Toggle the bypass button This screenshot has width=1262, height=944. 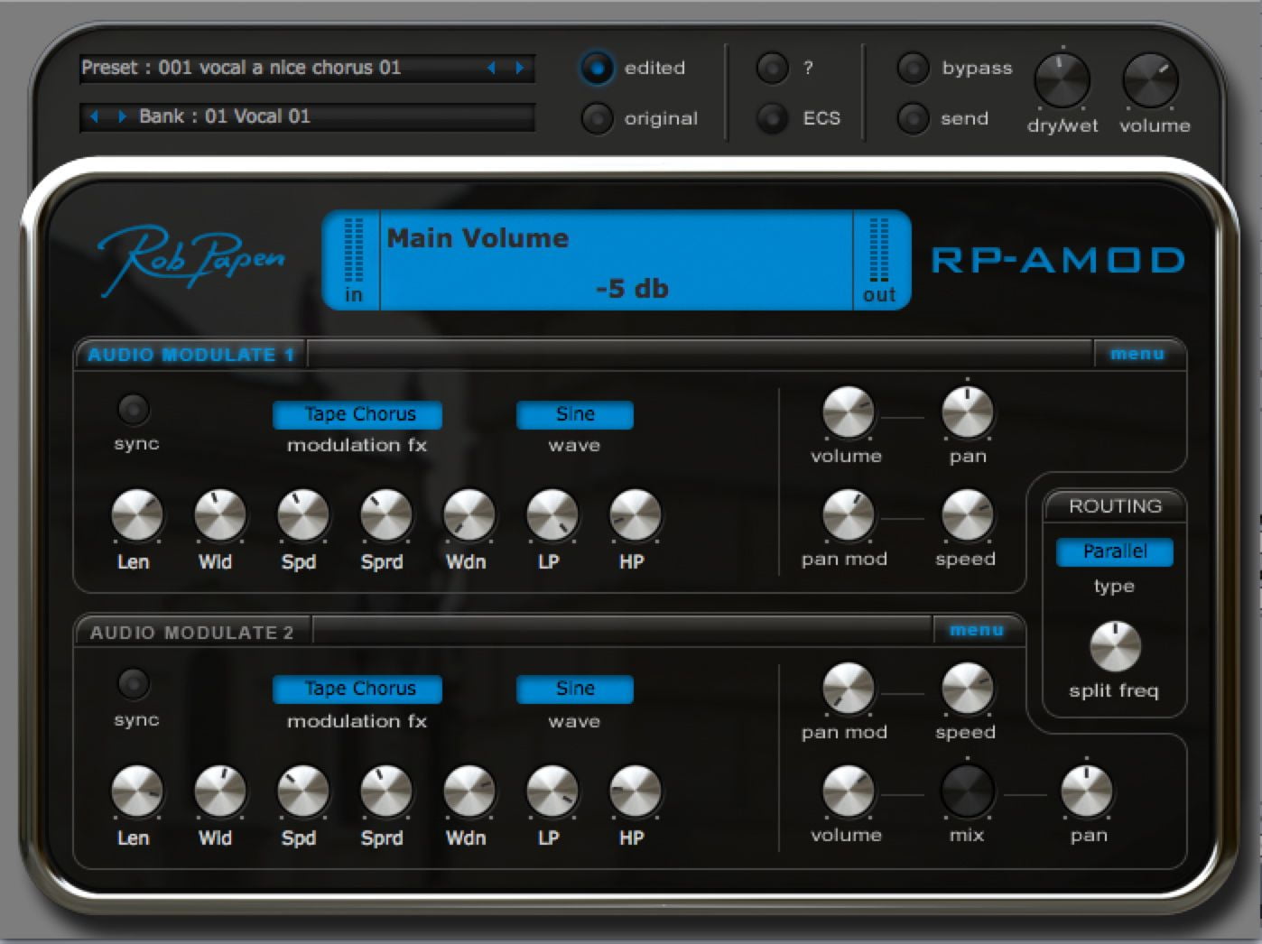click(913, 68)
